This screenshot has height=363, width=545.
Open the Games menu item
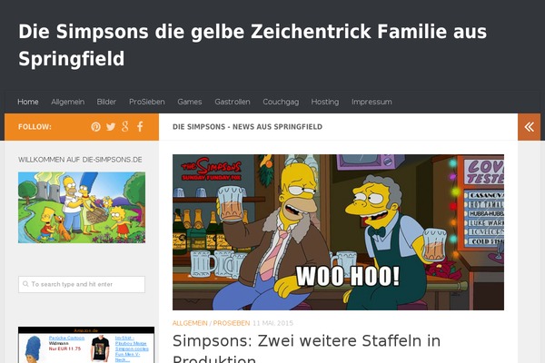click(x=190, y=102)
